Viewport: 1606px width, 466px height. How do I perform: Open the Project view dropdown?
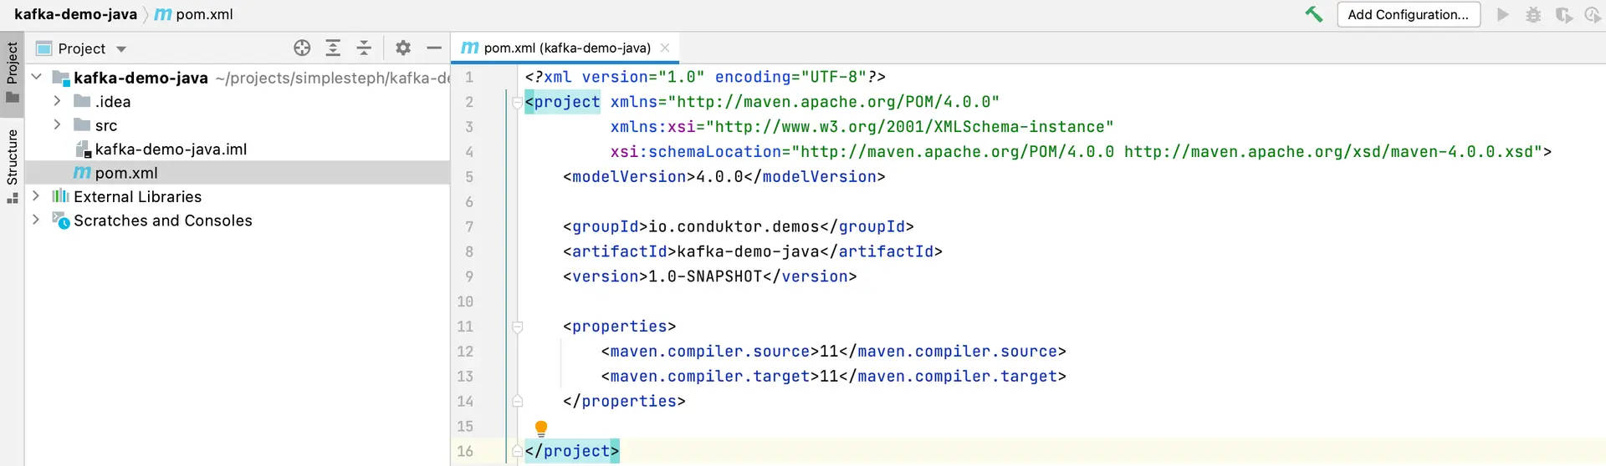pos(121,49)
